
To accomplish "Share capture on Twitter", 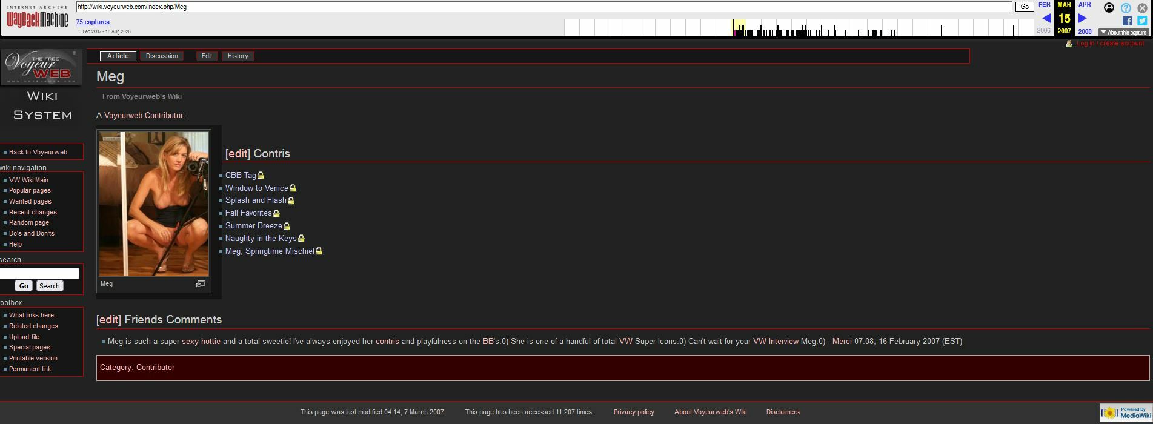I will 1142,21.
